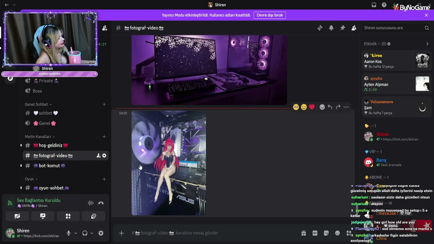Reply to the message with reply arrow
434x244 pixels.
(x=330, y=107)
